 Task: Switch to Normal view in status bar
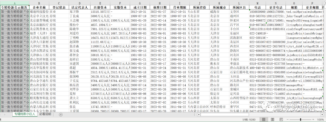[264, 120]
